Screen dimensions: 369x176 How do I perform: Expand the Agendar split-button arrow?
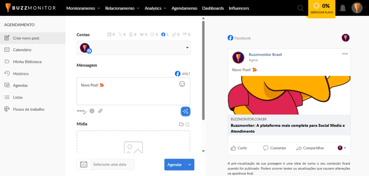point(190,164)
